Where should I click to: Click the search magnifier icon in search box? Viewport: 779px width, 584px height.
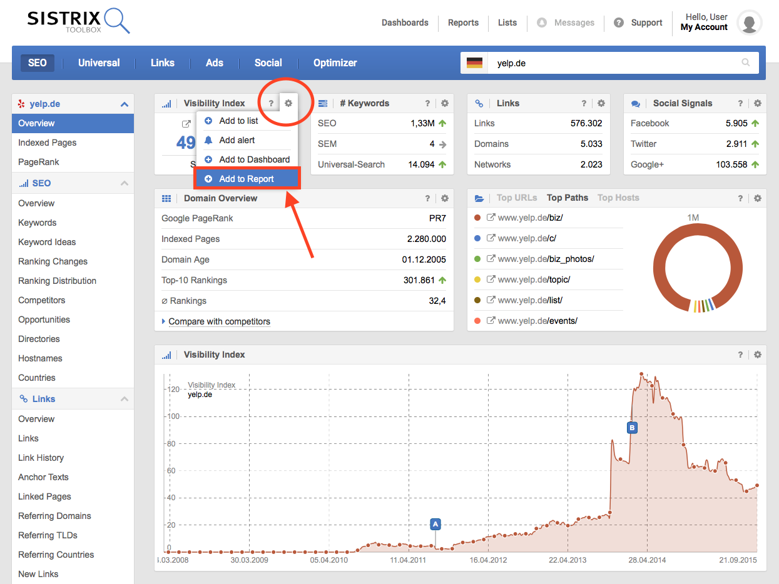[x=745, y=63]
